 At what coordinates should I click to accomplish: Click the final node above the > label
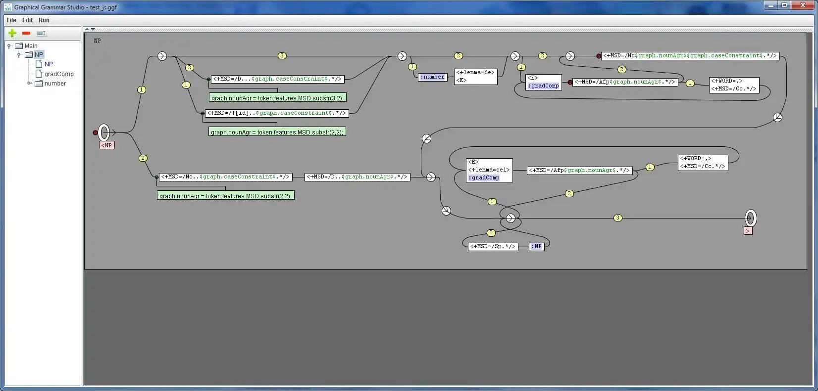[x=751, y=217]
